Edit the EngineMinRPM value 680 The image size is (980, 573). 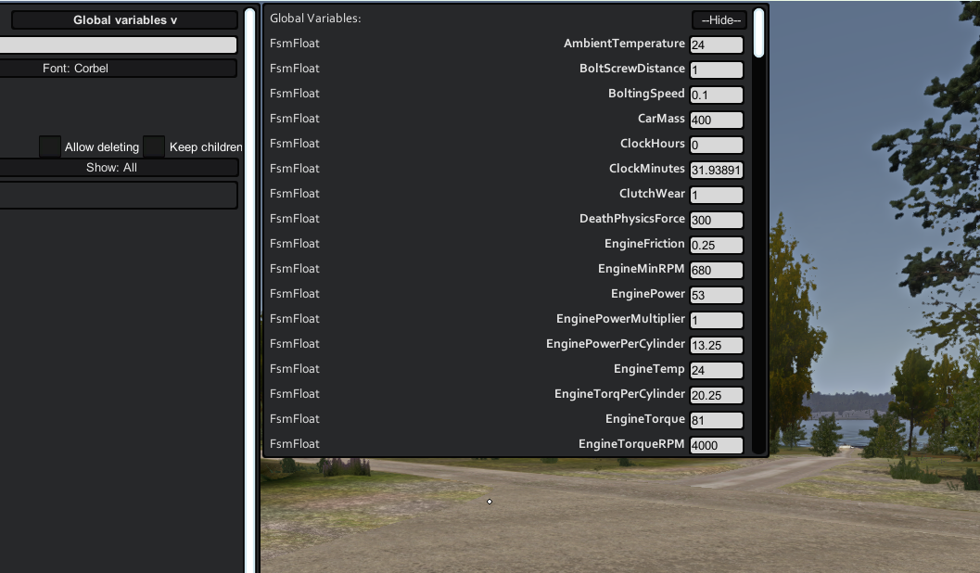tap(717, 270)
